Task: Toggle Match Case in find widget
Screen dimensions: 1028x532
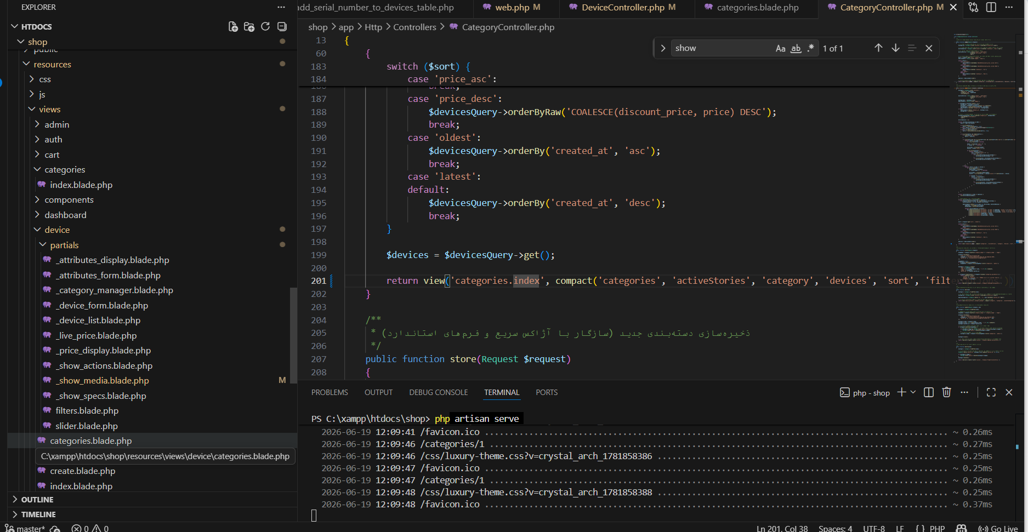Action: pyautogui.click(x=781, y=48)
